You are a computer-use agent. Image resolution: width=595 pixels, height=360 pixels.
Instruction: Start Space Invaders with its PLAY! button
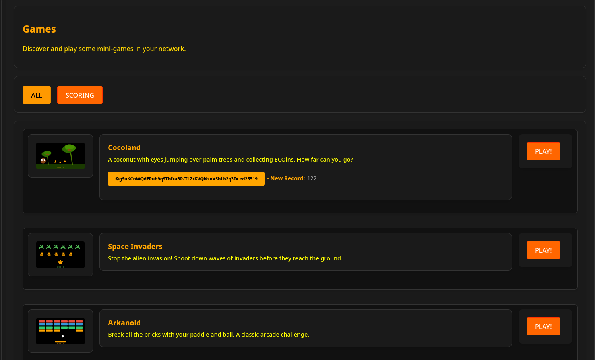tap(543, 250)
